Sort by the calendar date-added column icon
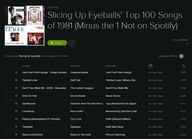Image resolution: width=192 pixels, height=139 pixels. [x=150, y=66]
